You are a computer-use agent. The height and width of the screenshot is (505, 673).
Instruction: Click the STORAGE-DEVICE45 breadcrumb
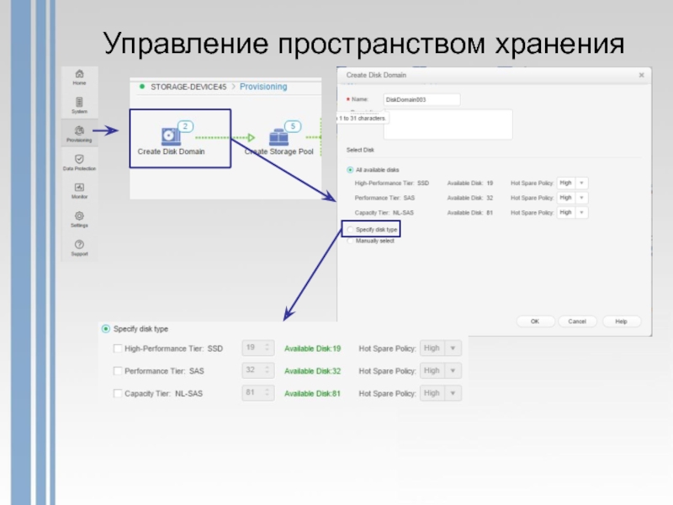(188, 87)
